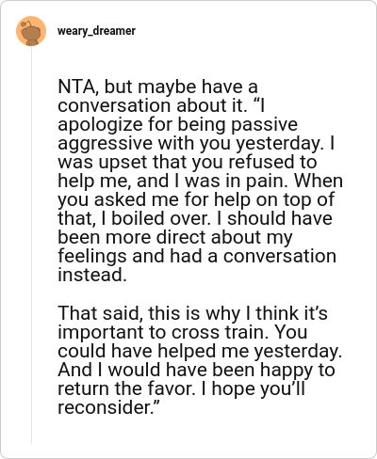
Task: Click the phrase "I was in pain"
Action: pyautogui.click(x=228, y=181)
